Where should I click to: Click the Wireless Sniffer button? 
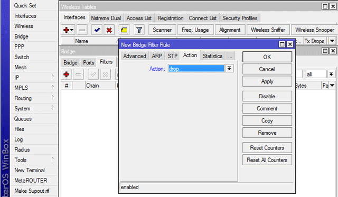tap(268, 30)
